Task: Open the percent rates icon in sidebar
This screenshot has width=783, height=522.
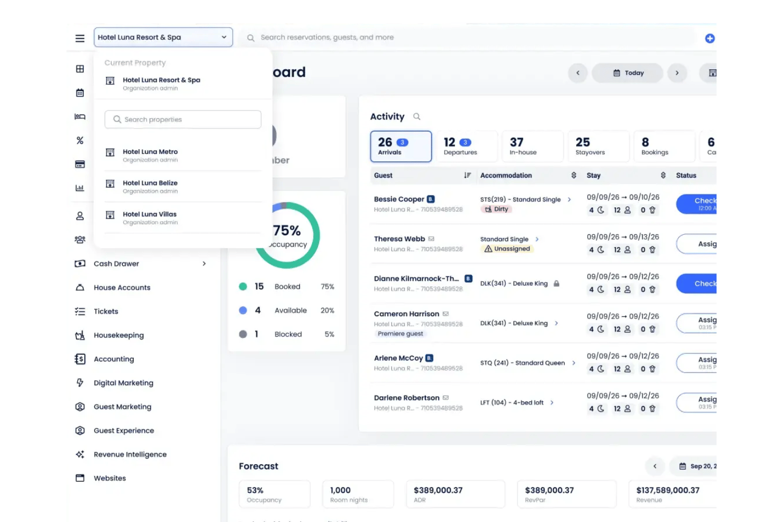Action: (x=80, y=140)
